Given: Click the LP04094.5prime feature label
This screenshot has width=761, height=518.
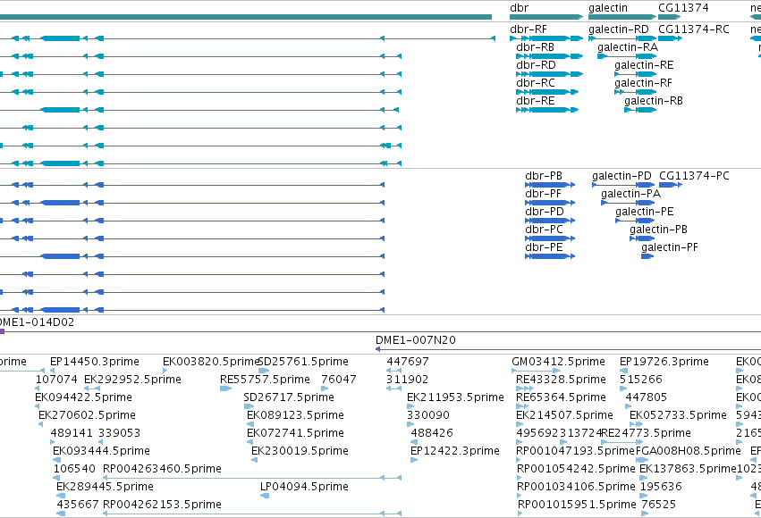Looking at the screenshot, I should pos(304,488).
